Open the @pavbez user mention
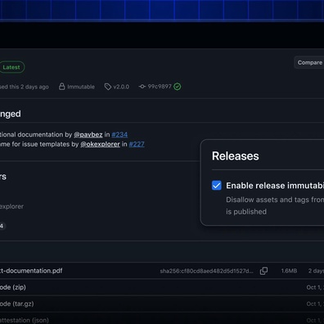The image size is (324, 324). [88, 135]
